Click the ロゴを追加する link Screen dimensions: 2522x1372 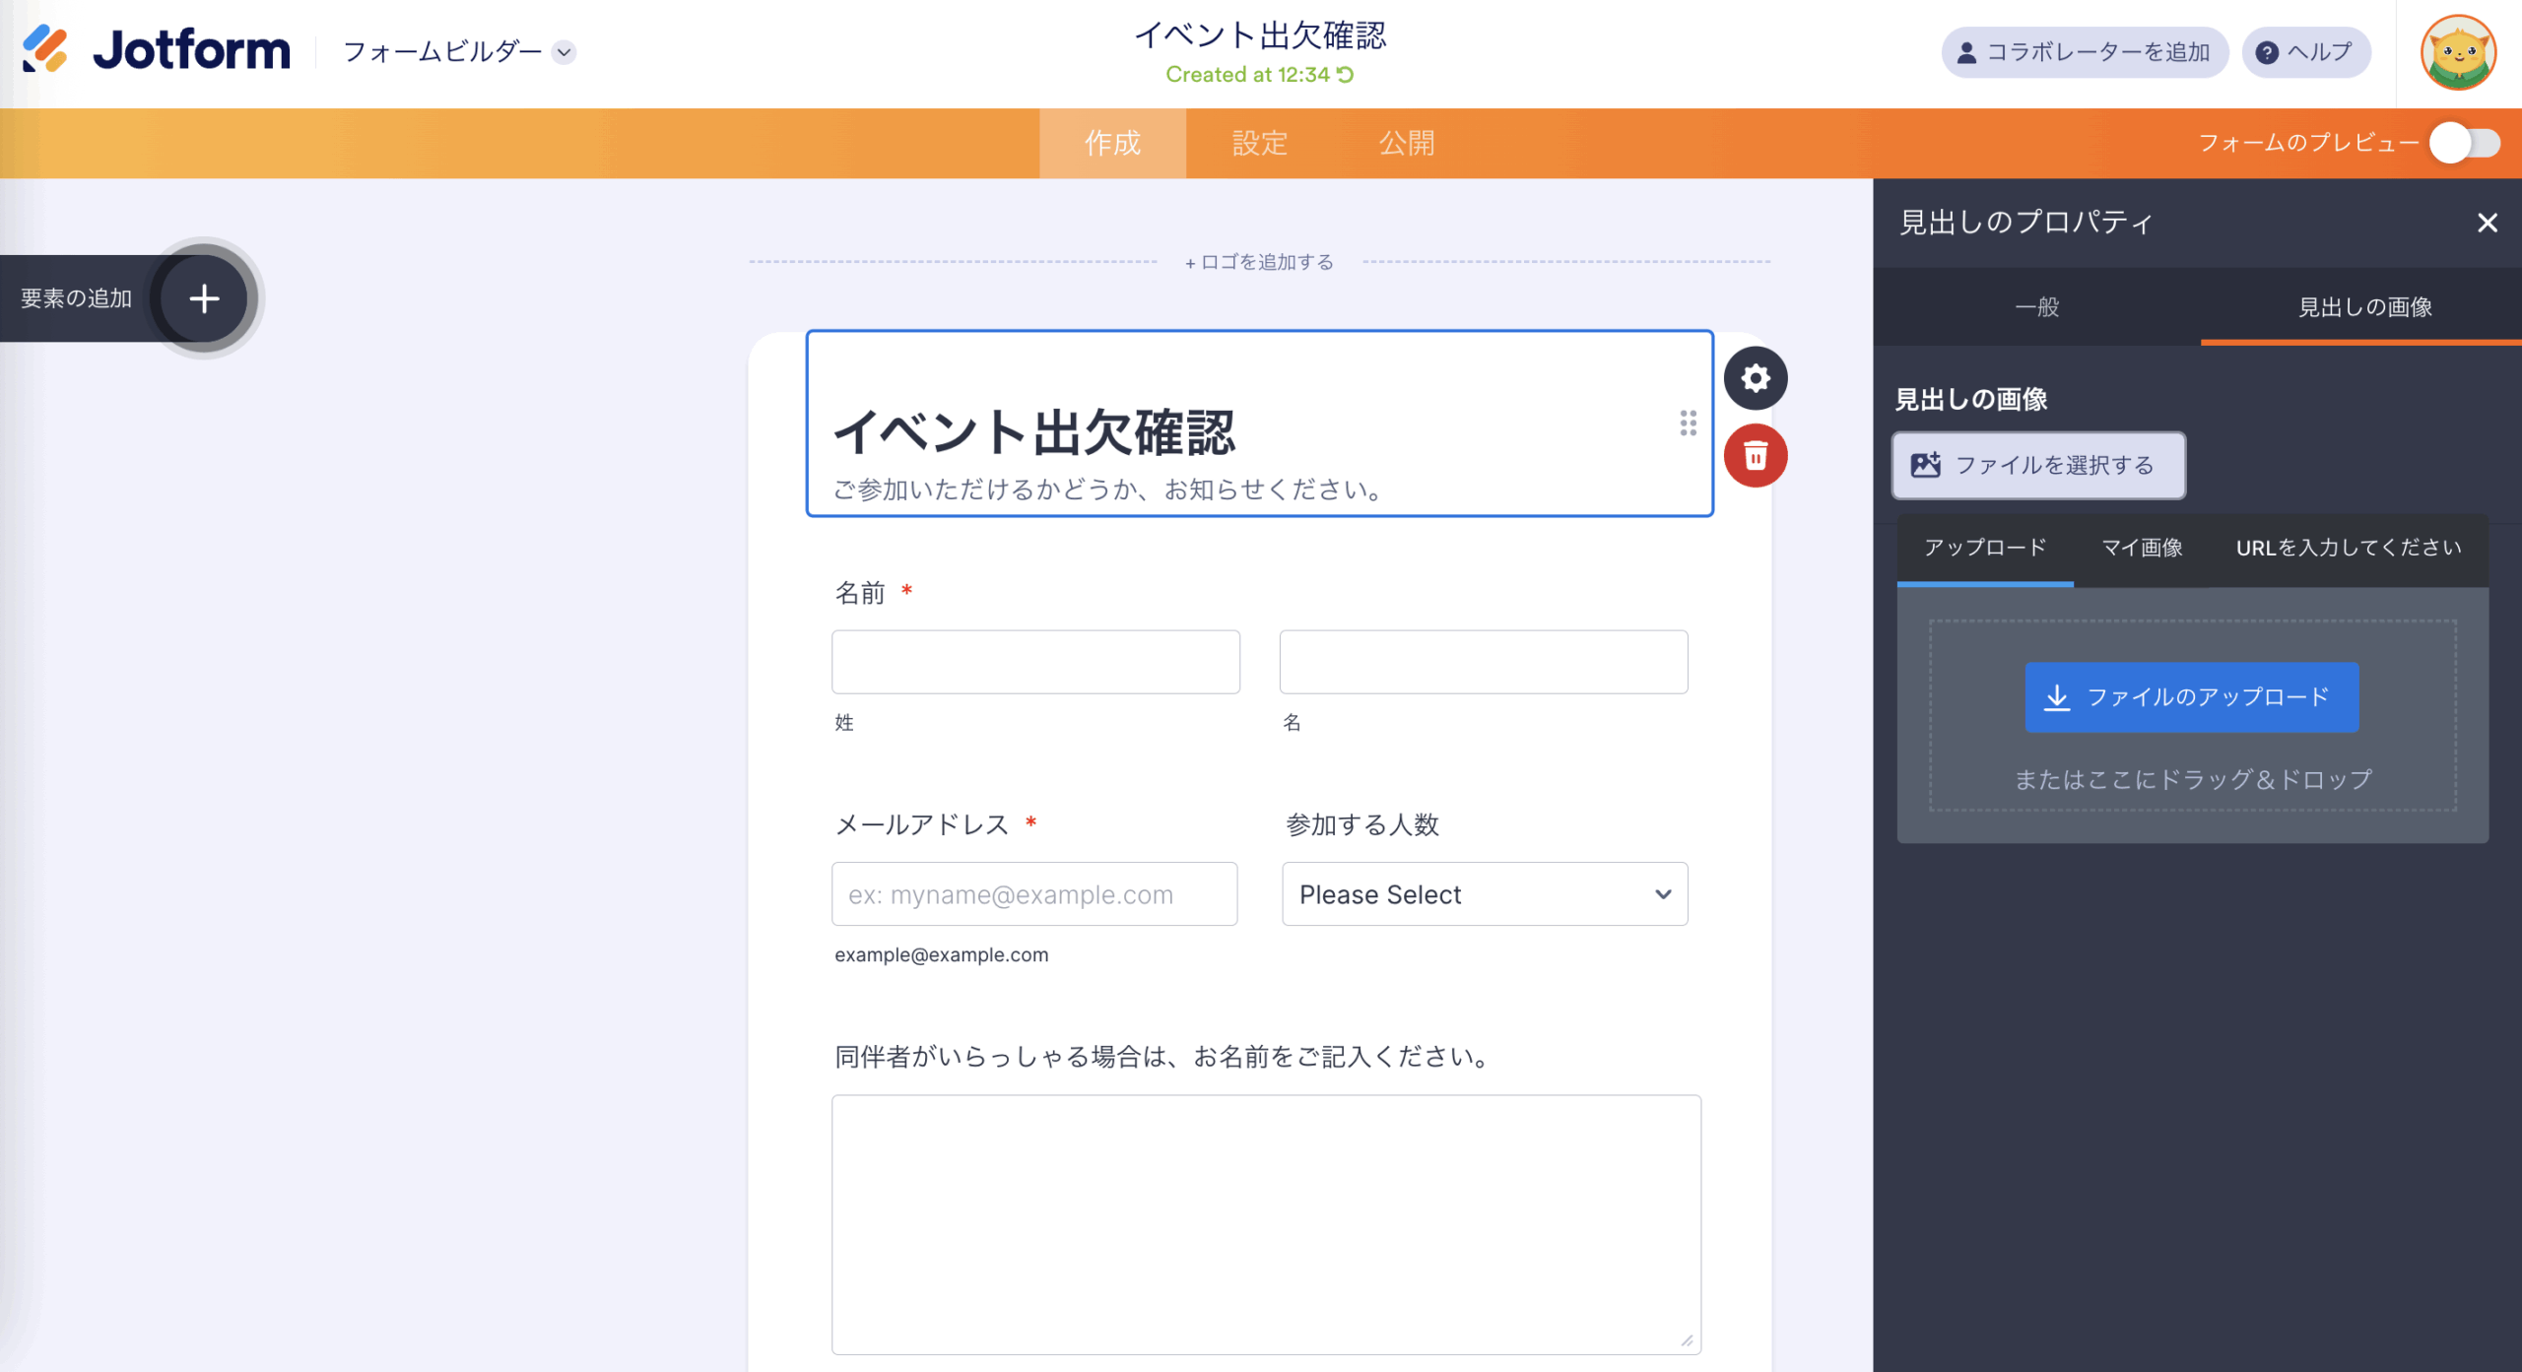1259,262
